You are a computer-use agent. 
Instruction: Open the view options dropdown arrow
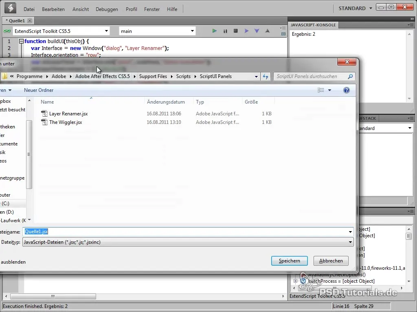(x=329, y=90)
